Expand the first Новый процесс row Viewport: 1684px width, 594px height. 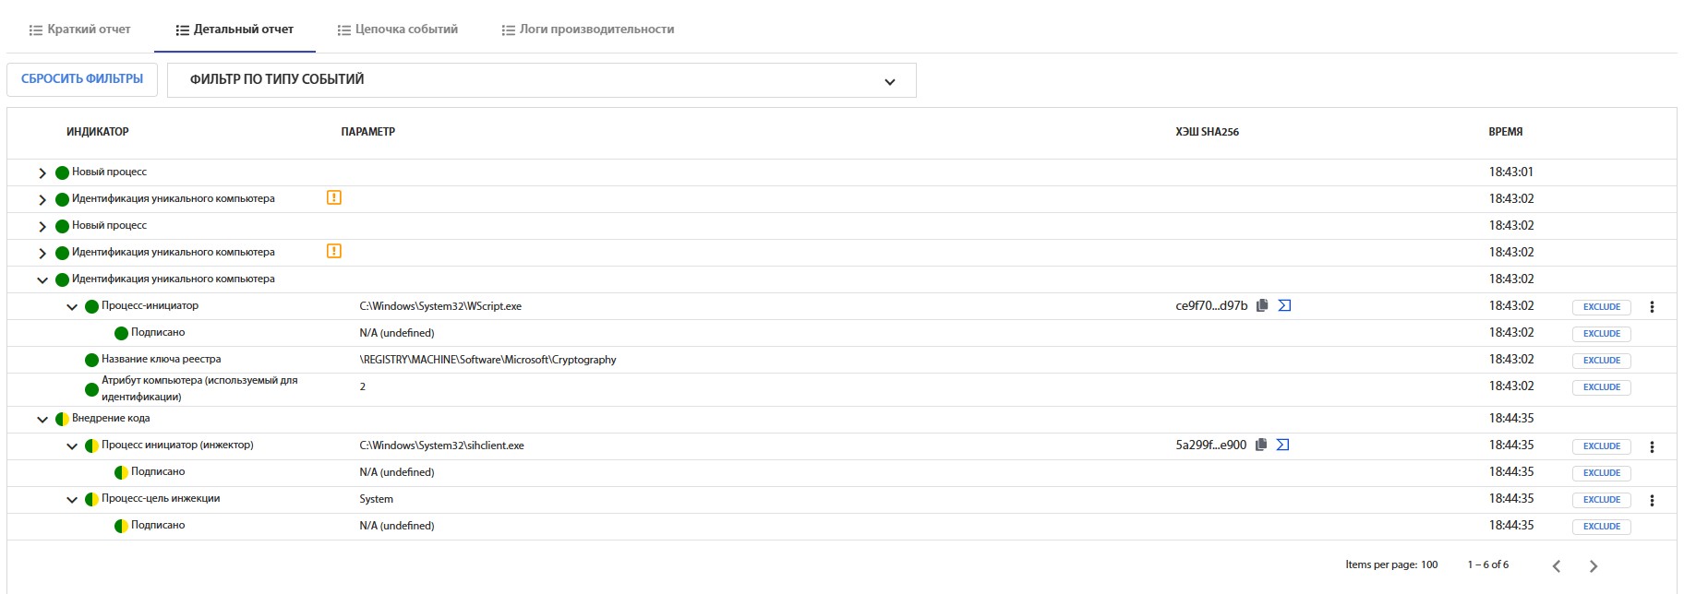(42, 172)
